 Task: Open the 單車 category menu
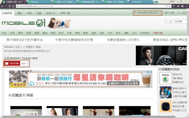click(x=86, y=33)
